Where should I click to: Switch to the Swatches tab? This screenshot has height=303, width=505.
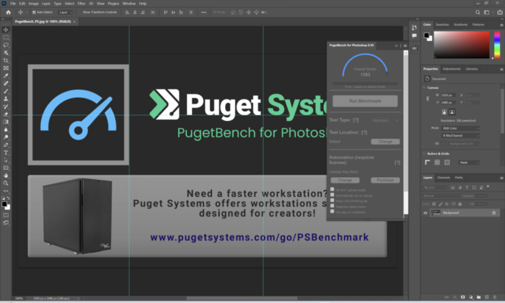point(442,24)
